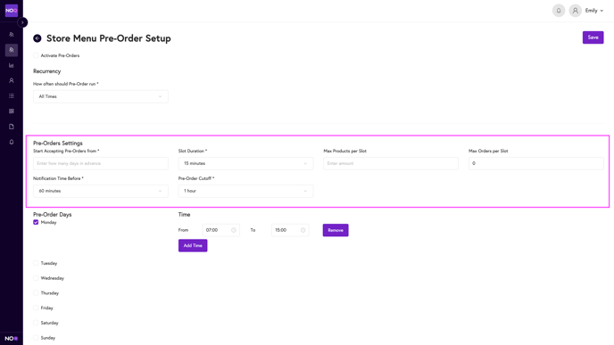Open the Slot Duration dropdown
The width and height of the screenshot is (614, 345).
245,163
